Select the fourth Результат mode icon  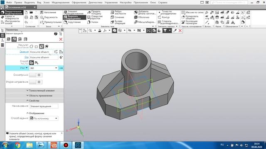47,46
